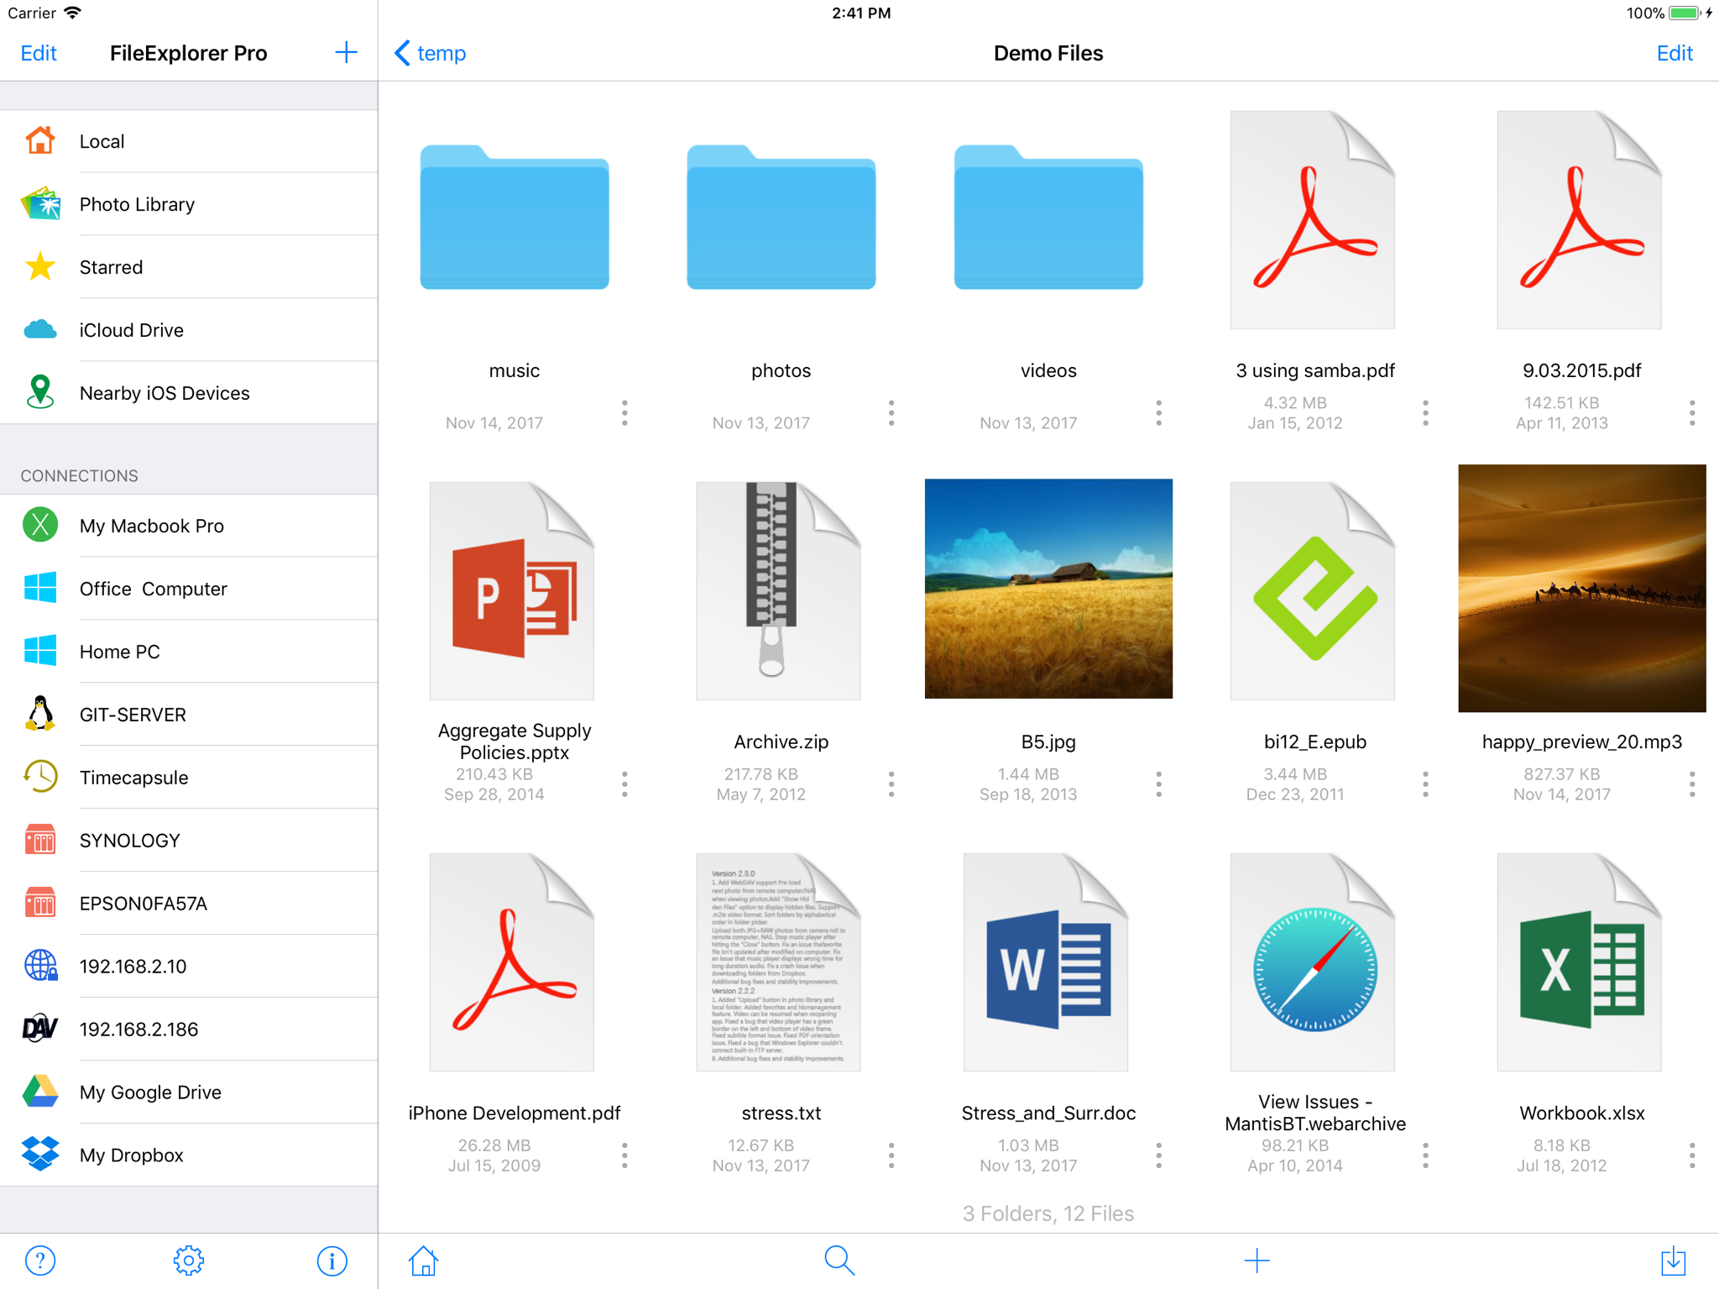This screenshot has height=1289, width=1719.
Task: Open Aggregate Supply Policies.pptx
Action: click(x=512, y=590)
